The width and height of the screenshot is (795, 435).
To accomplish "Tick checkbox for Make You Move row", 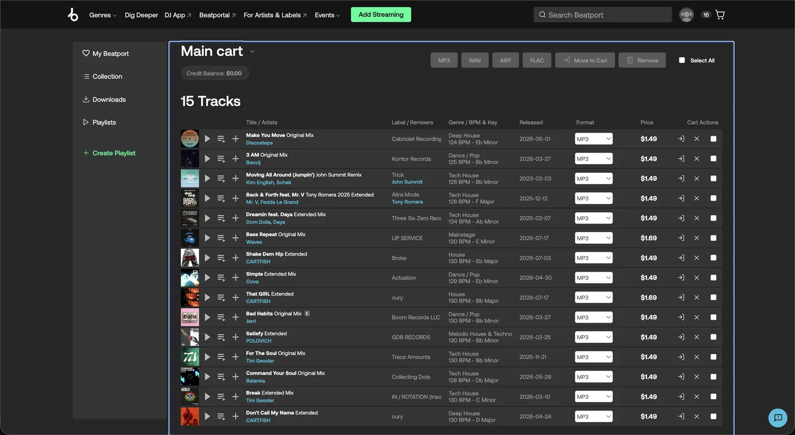I will [x=714, y=139].
